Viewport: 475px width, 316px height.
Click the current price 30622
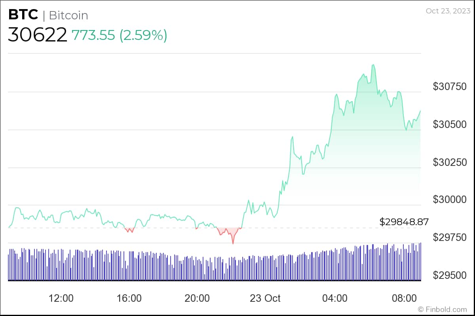coord(38,35)
